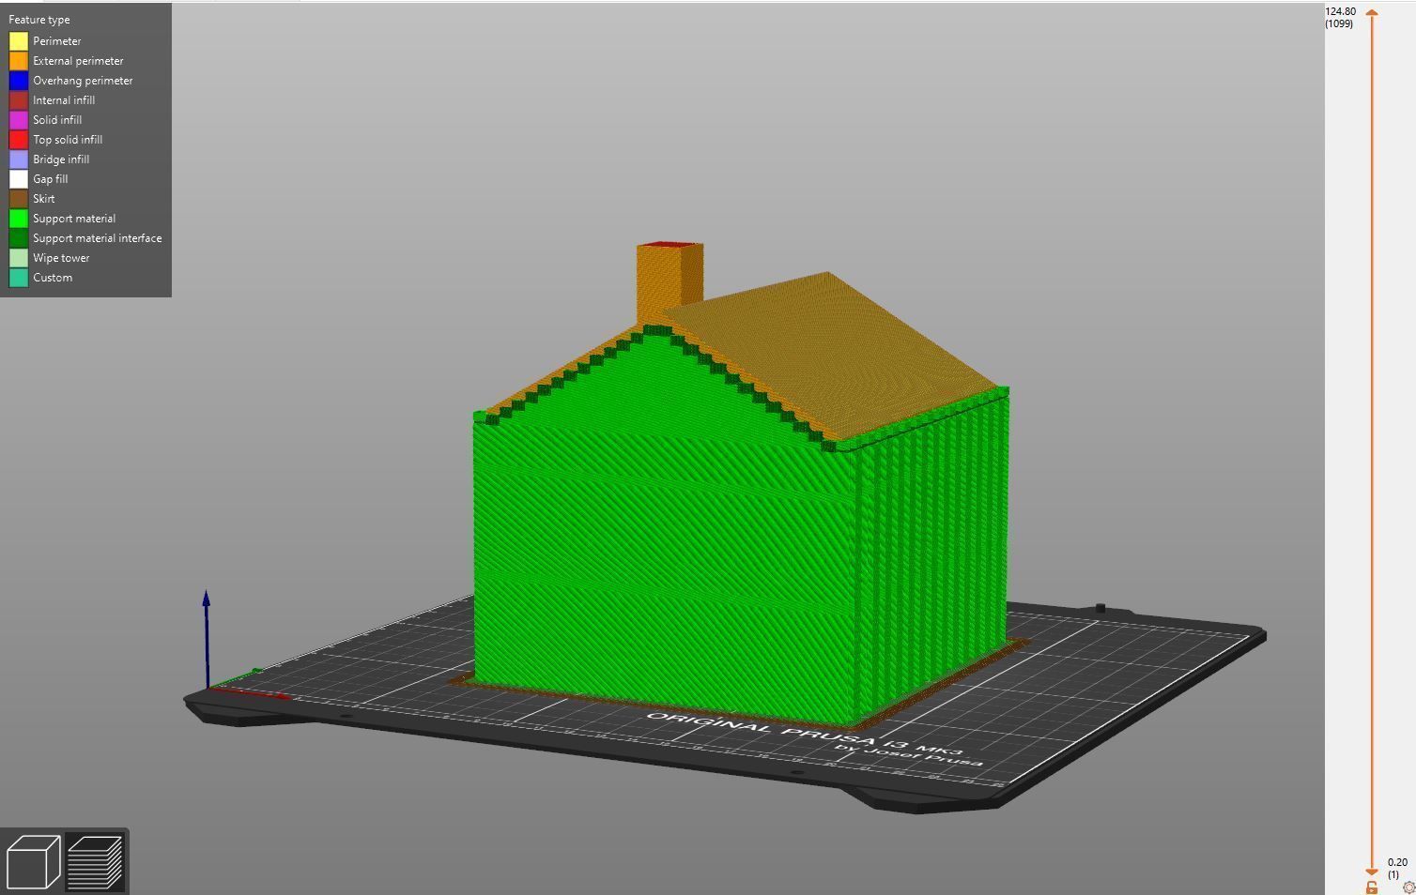Click the yellow Perimeter color swatch
Viewport: 1416px width, 895px height.
pyautogui.click(x=19, y=41)
